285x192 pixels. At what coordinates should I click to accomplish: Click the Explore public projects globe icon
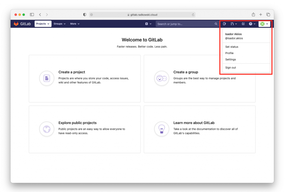point(47,129)
